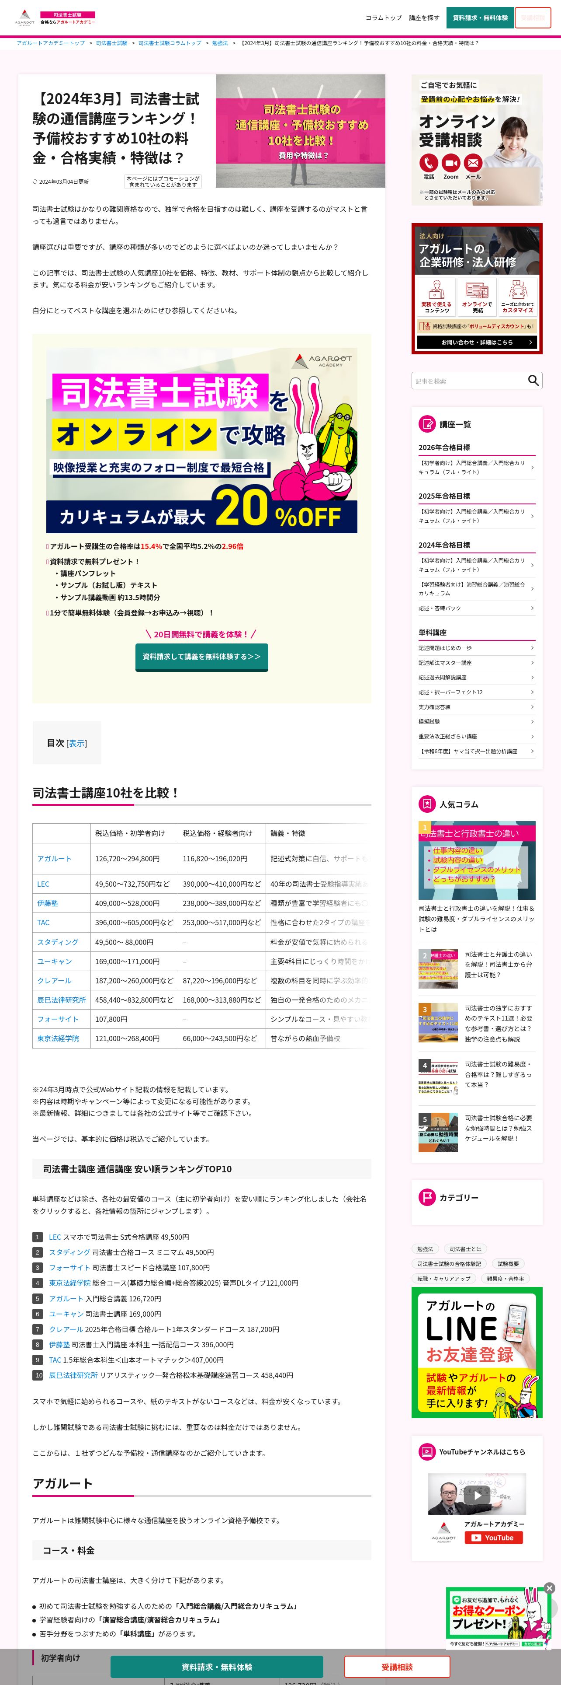The width and height of the screenshot is (561, 1685).
Task: Open 記述・答練パック course
Action: coord(477,608)
